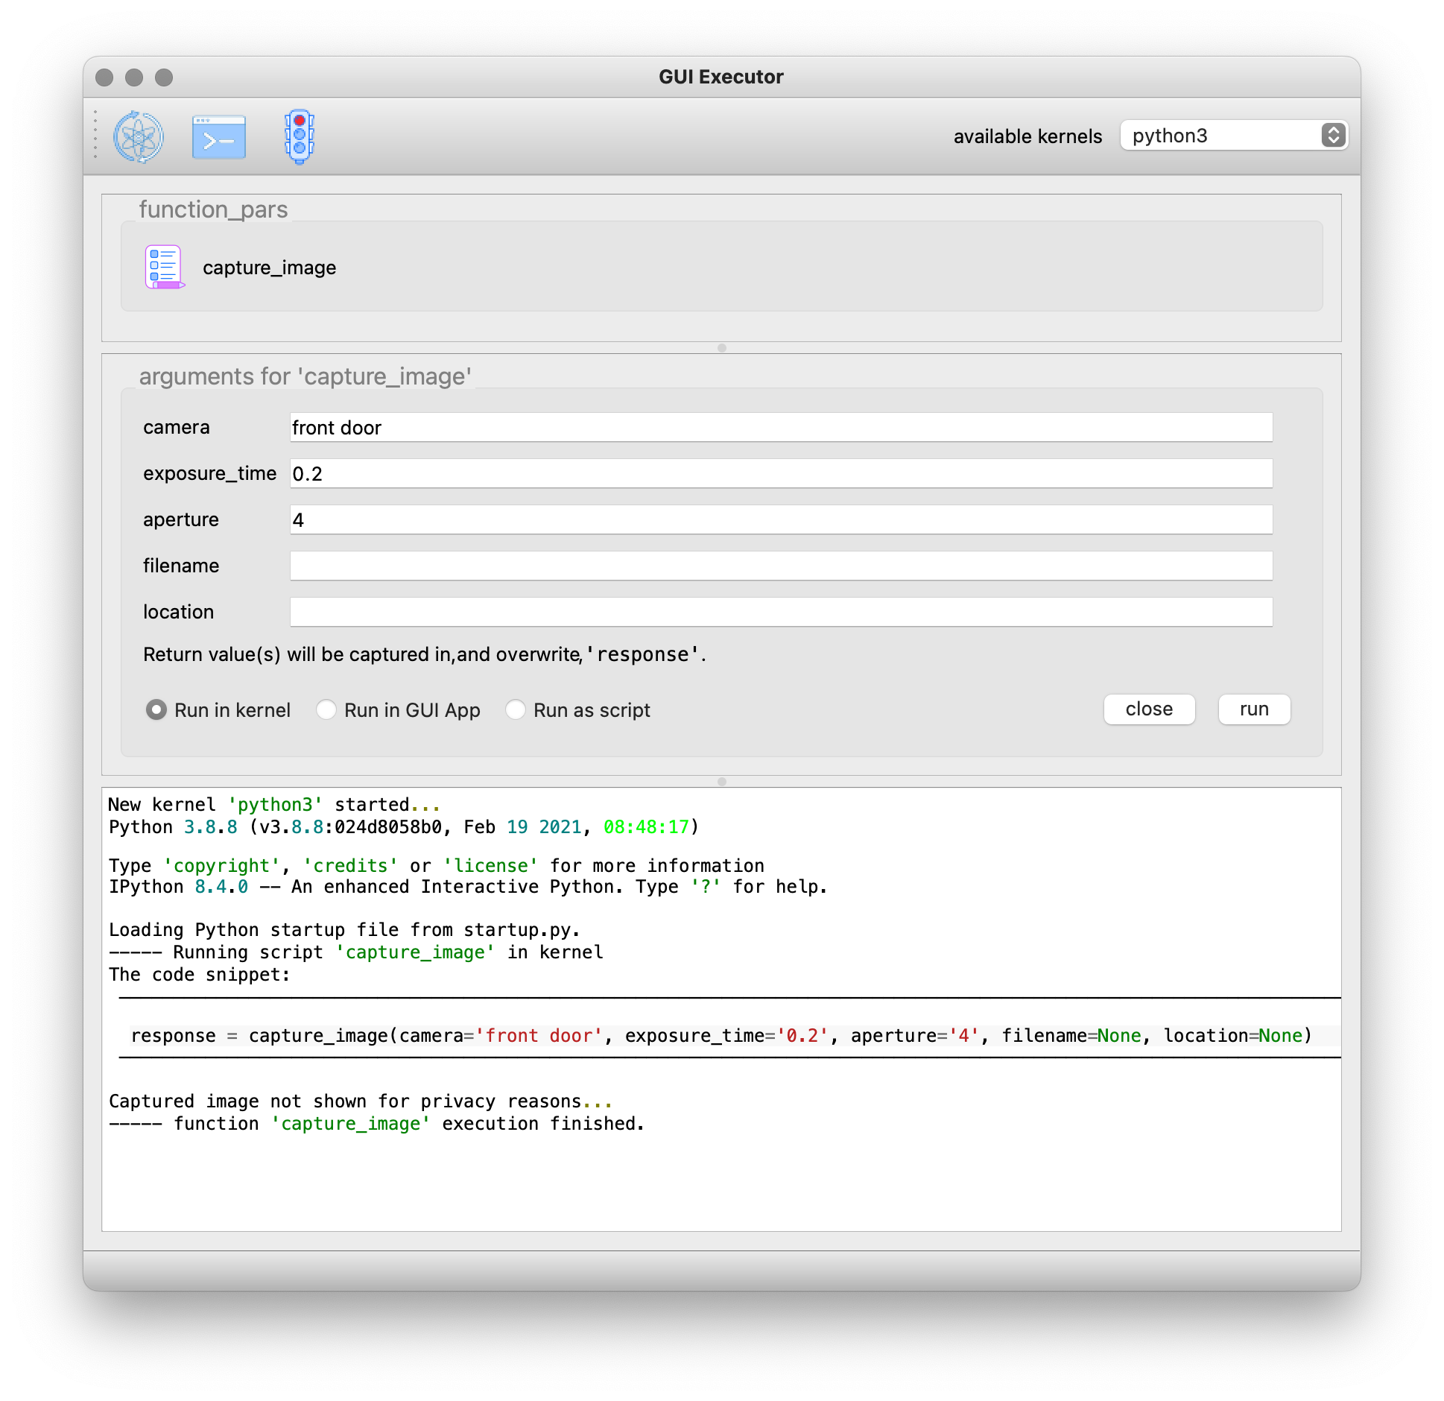The image size is (1444, 1401).
Task: Click the run button
Action: pyautogui.click(x=1254, y=709)
